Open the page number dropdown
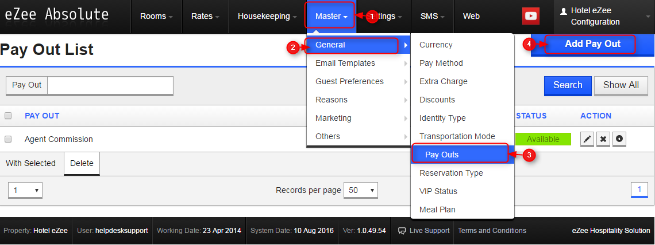 click(x=25, y=191)
